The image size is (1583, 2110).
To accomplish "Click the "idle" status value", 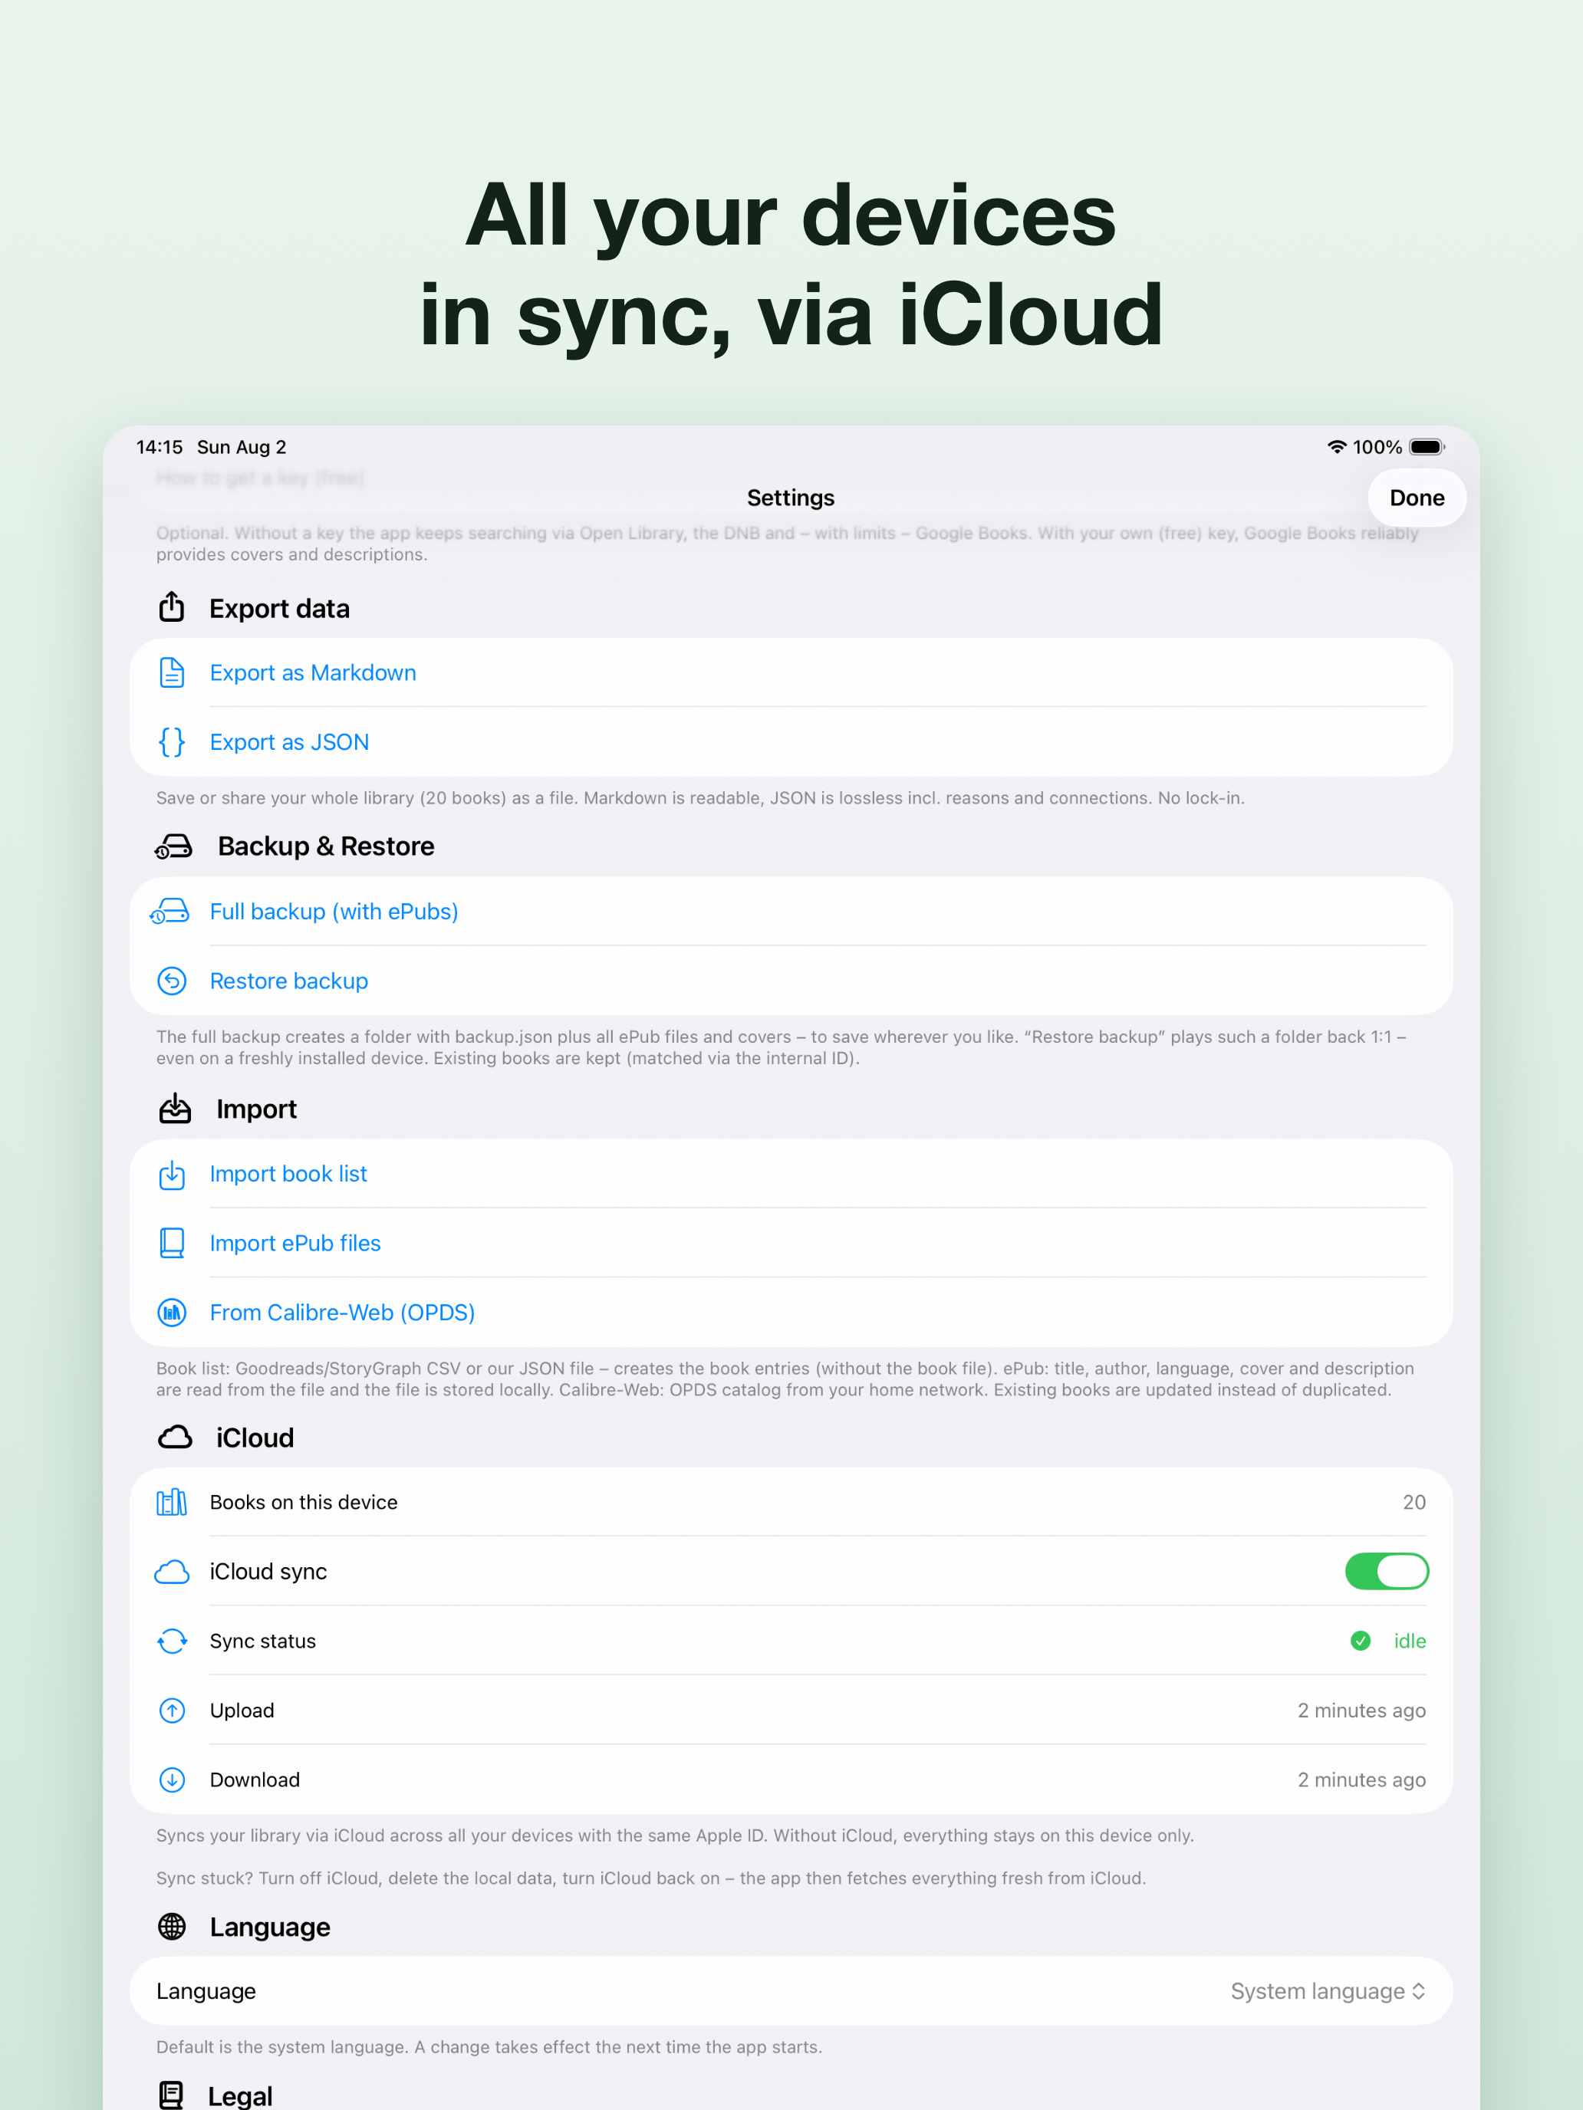I will (1410, 1641).
